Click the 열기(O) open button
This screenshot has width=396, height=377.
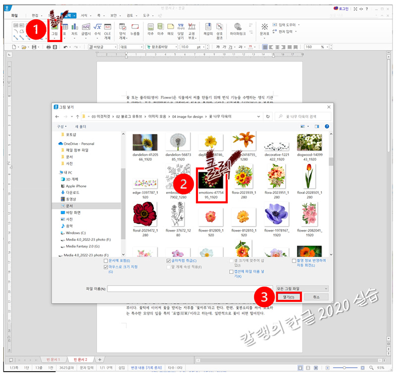[x=289, y=297]
